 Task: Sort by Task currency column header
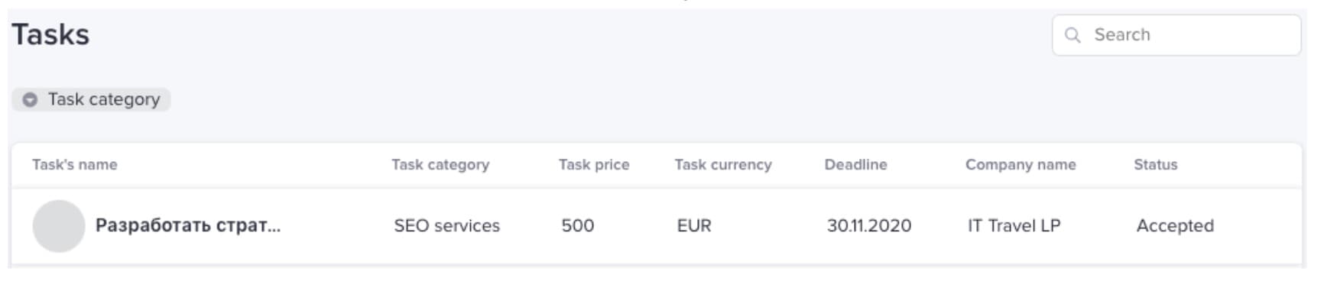tap(723, 165)
